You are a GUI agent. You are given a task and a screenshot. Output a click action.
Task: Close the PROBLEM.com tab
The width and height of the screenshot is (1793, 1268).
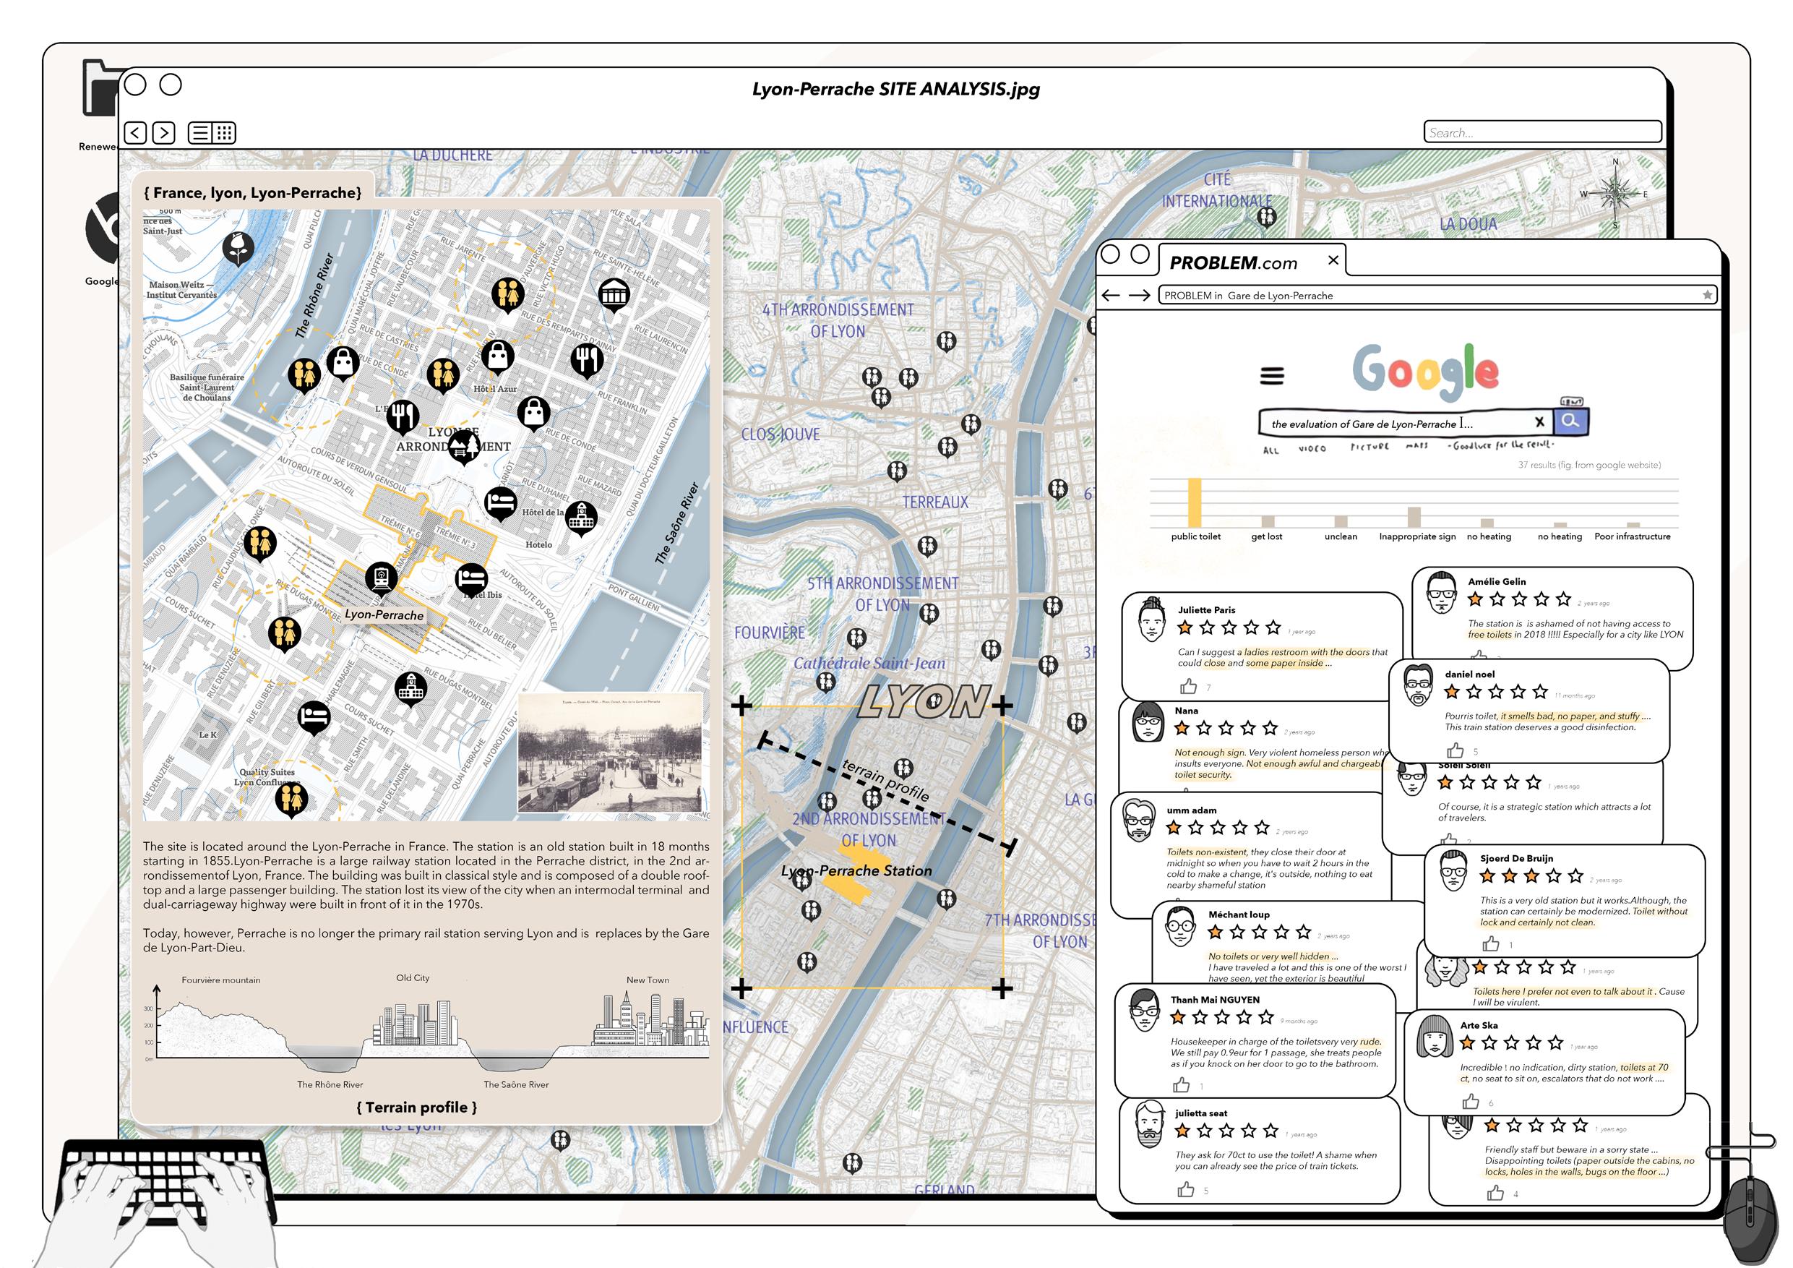[1333, 260]
